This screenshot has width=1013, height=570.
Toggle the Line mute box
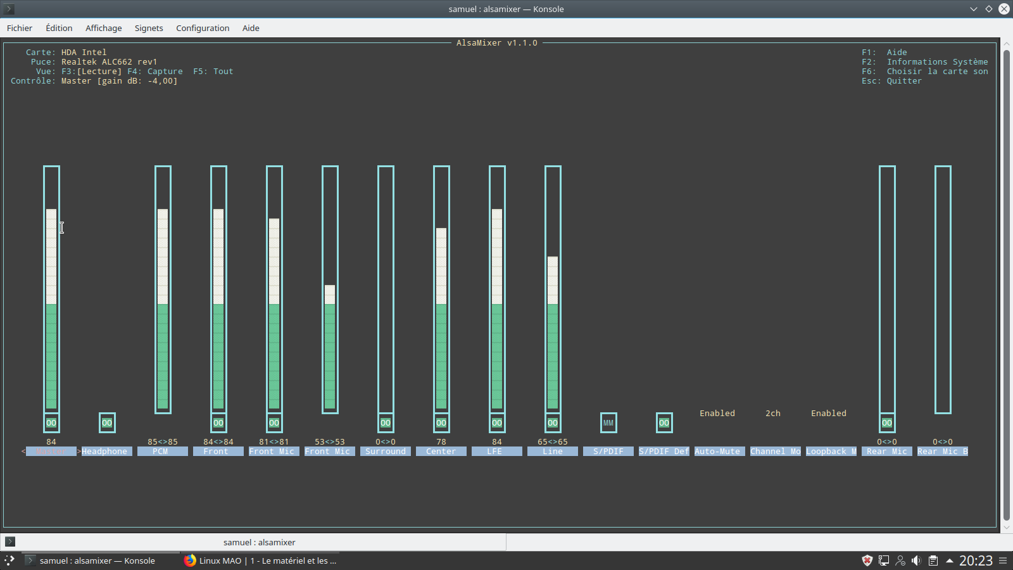pos(553,422)
